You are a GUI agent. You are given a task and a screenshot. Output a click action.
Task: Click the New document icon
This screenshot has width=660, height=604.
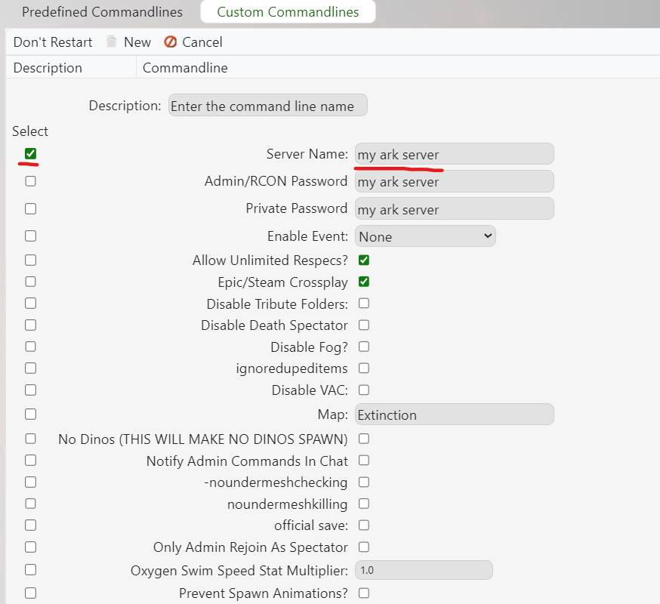[112, 42]
